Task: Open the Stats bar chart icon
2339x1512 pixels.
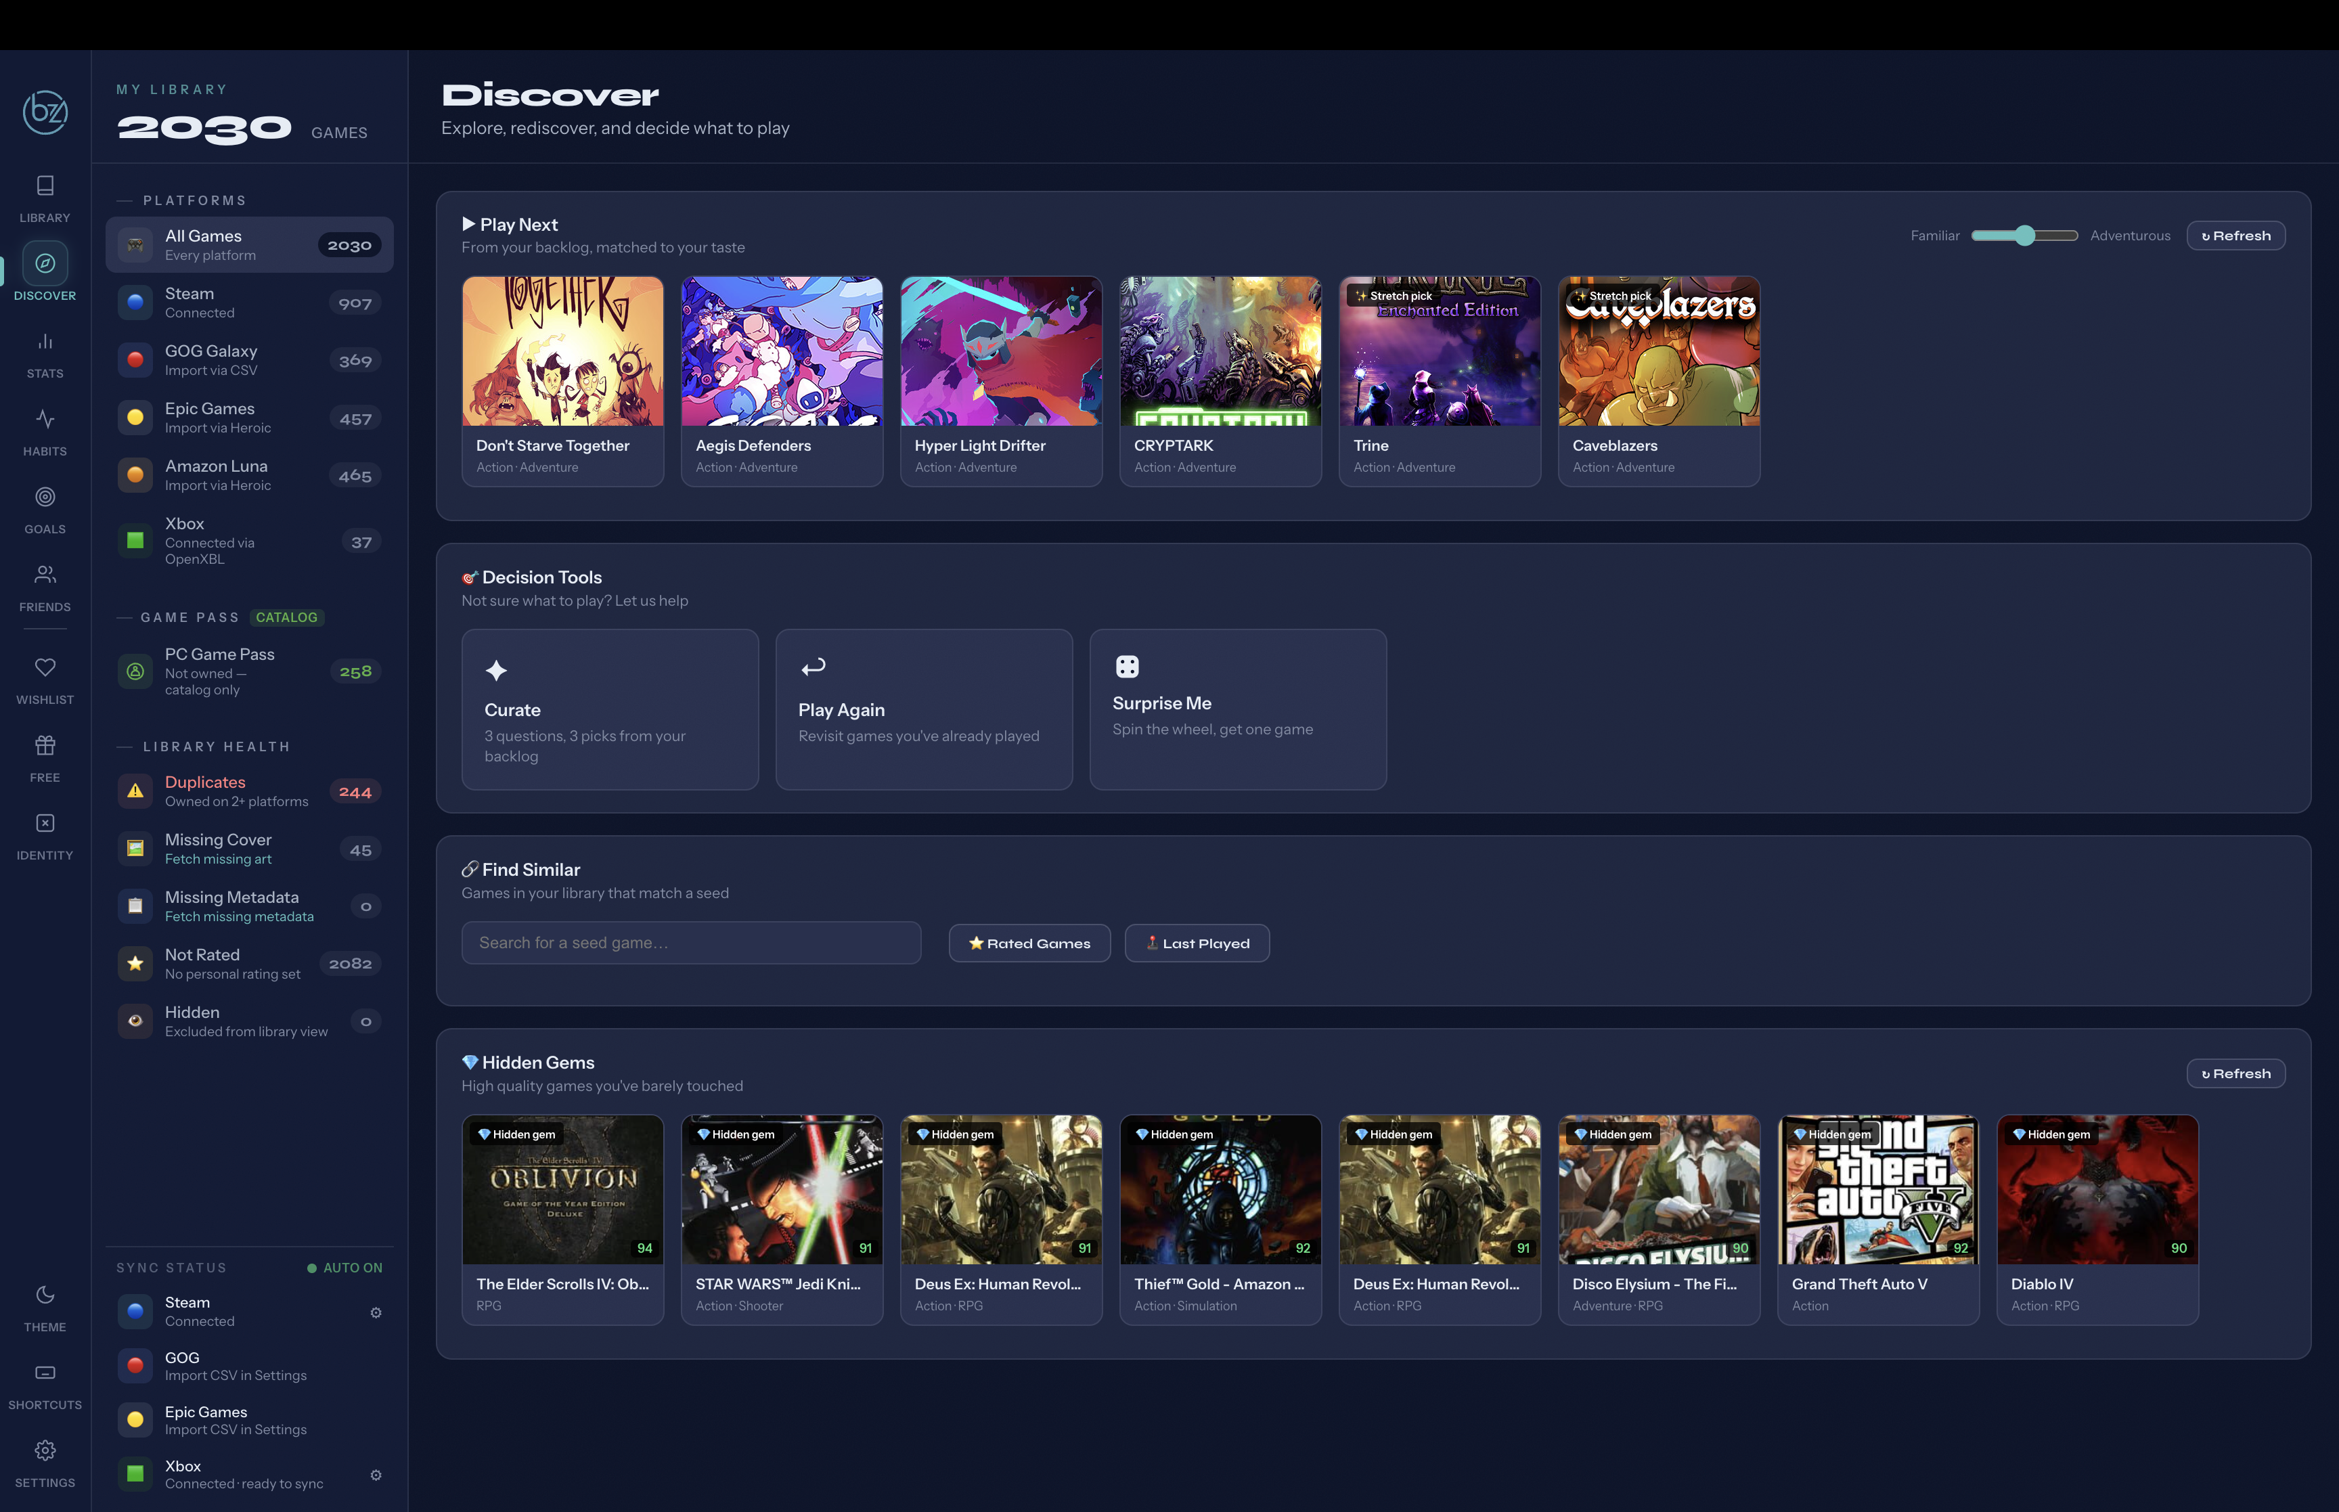Action: click(45, 342)
